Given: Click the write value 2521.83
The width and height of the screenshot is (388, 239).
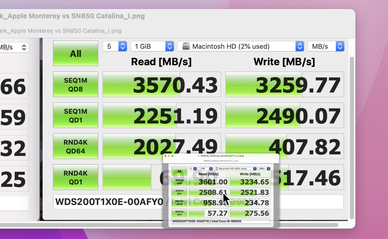Looking at the screenshot, I should click(x=255, y=192).
